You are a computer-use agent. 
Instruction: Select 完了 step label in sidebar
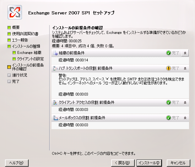click(16, 81)
